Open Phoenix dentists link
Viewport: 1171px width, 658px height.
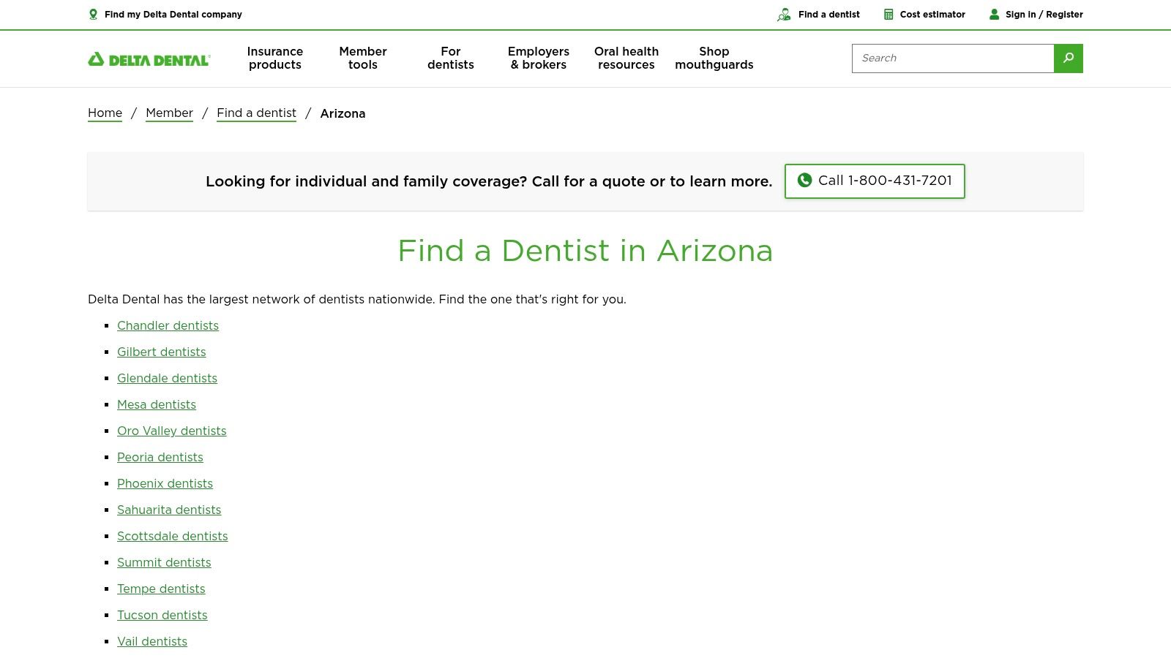coord(165,483)
